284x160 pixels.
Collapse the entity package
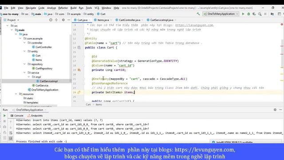[24, 52]
